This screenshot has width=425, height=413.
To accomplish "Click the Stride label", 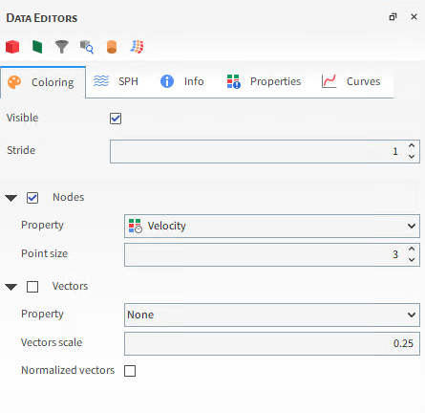I will coord(21,150).
